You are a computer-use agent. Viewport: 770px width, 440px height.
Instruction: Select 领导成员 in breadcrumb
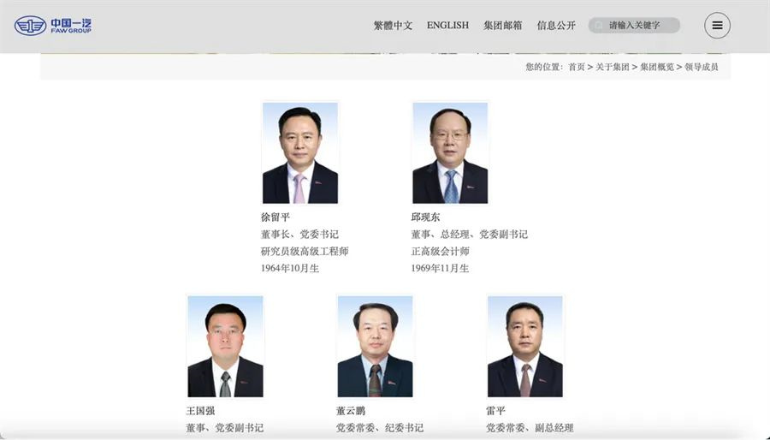(702, 67)
